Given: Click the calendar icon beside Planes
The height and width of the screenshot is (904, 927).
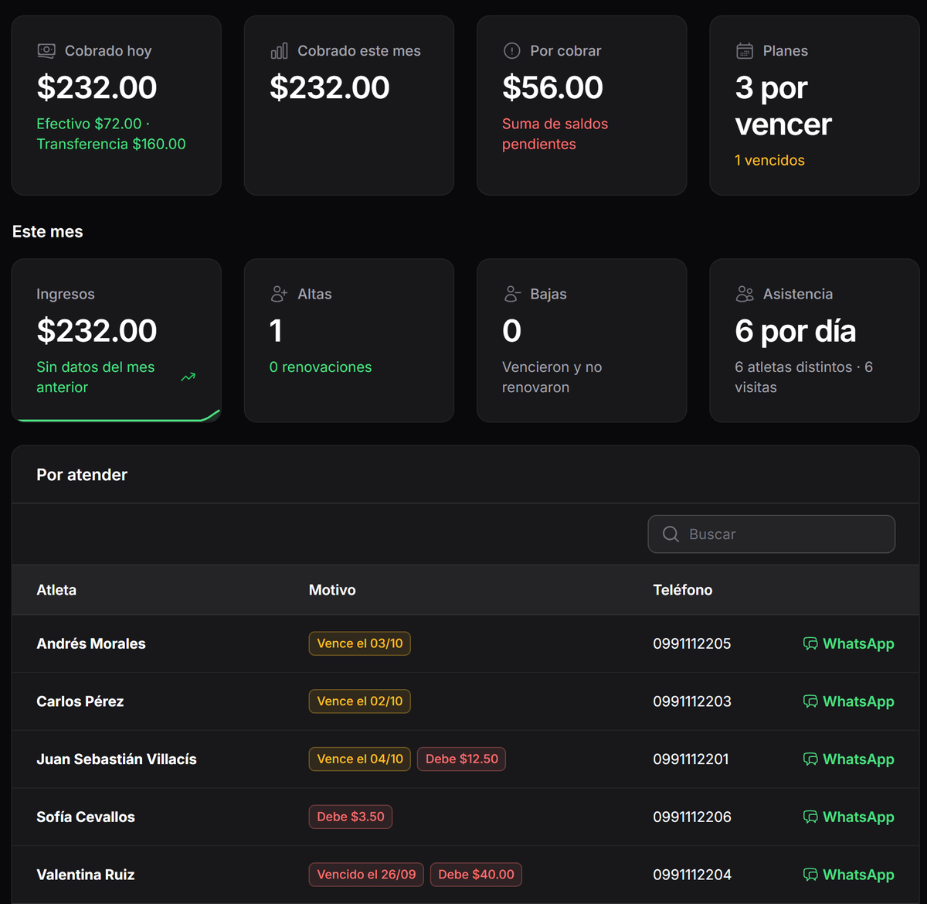Looking at the screenshot, I should (745, 51).
